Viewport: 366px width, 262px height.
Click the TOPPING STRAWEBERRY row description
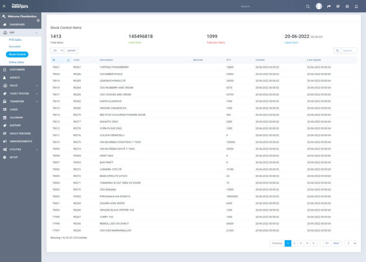114,67
